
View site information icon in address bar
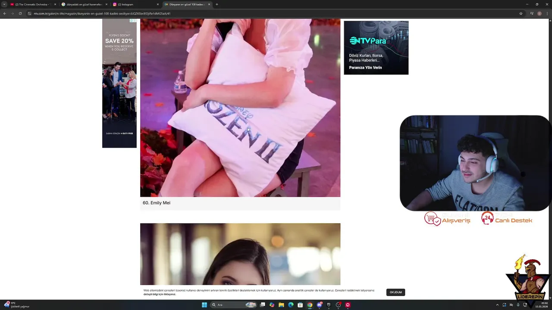click(x=29, y=13)
